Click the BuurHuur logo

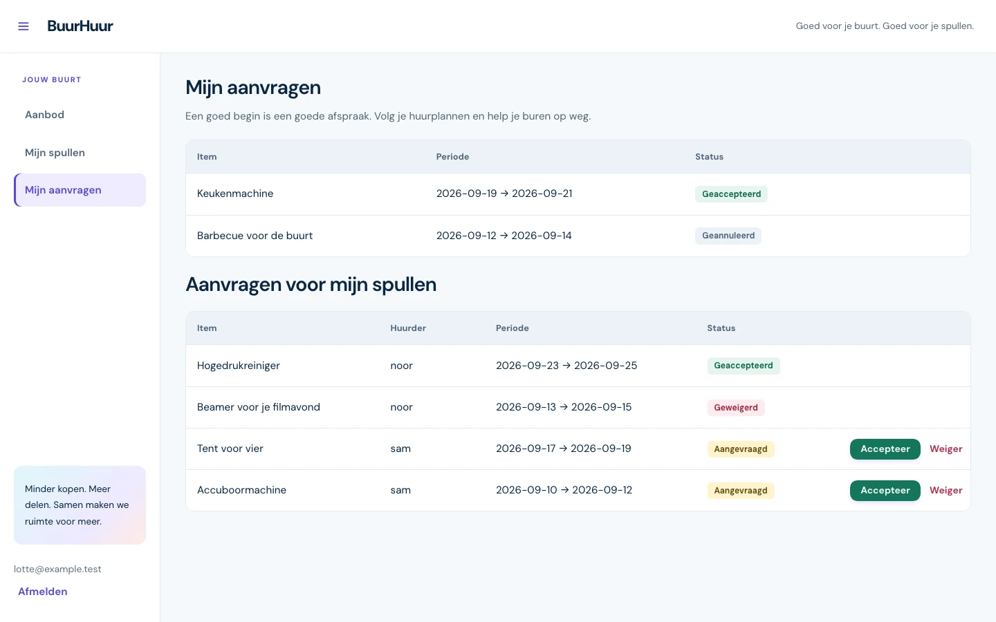(x=80, y=26)
